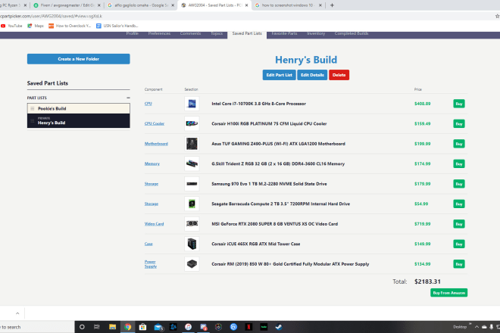Buy the Corsair RM 850 W power supply

click(x=459, y=264)
